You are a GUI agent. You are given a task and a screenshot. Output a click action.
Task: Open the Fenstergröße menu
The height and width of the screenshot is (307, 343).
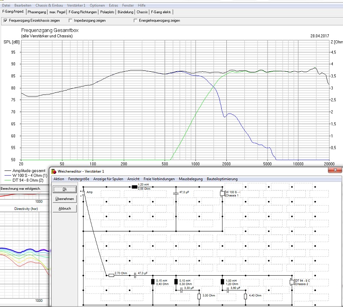click(79, 179)
